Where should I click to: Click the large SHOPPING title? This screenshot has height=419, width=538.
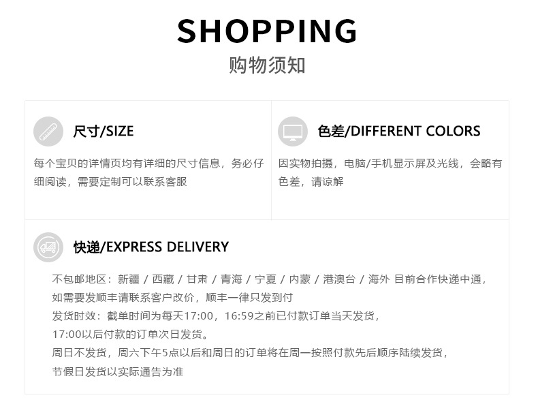point(267,31)
